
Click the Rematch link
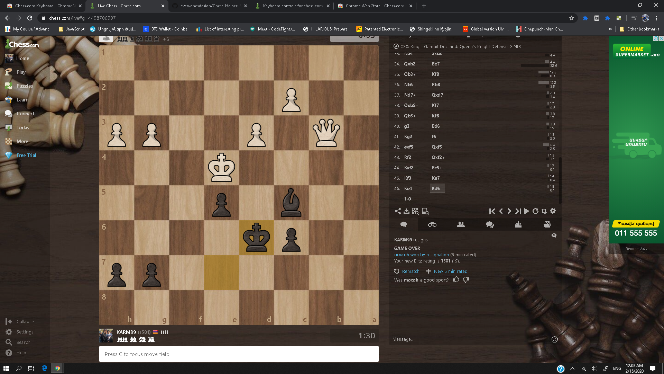click(x=411, y=271)
